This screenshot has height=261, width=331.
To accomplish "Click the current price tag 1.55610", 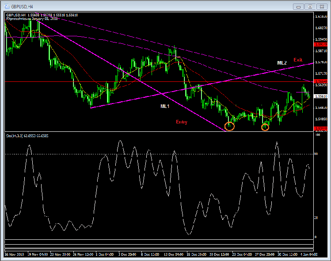I will click(321, 96).
